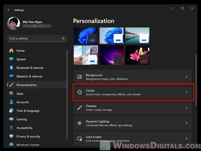The height and width of the screenshot is (151, 201).
Task: Click the back arrow in Settings
Action: [x=9, y=10]
